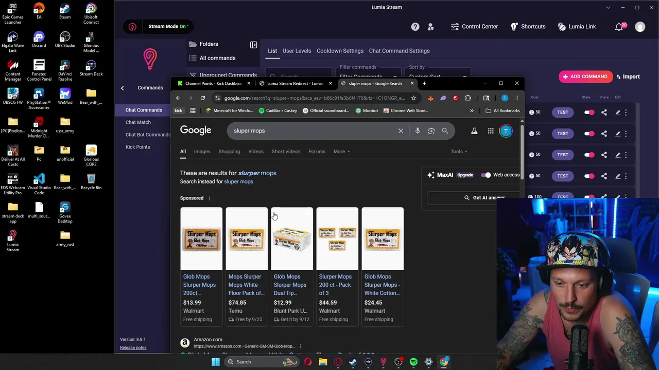659x370 pixels.
Task: Open the $74.85 Temu Mops Slurper product link
Action: click(247, 285)
